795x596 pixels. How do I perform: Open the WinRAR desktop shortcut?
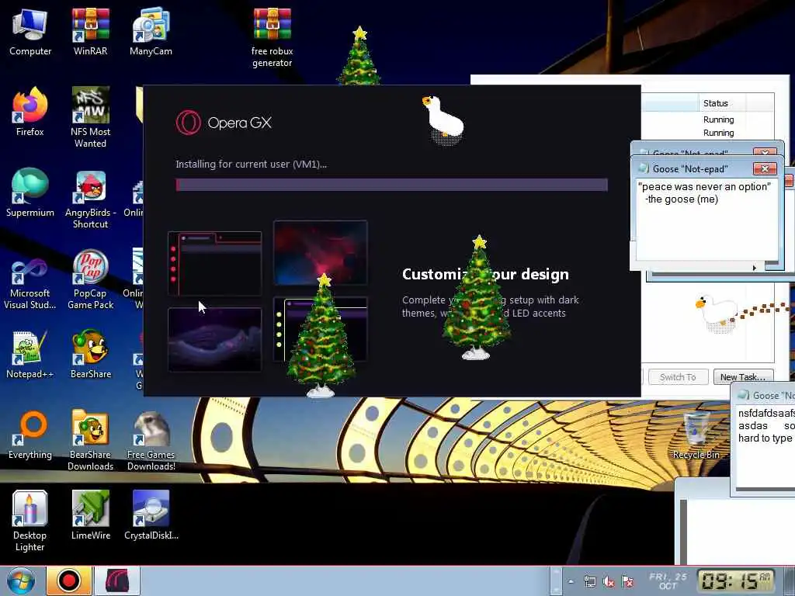click(x=90, y=31)
